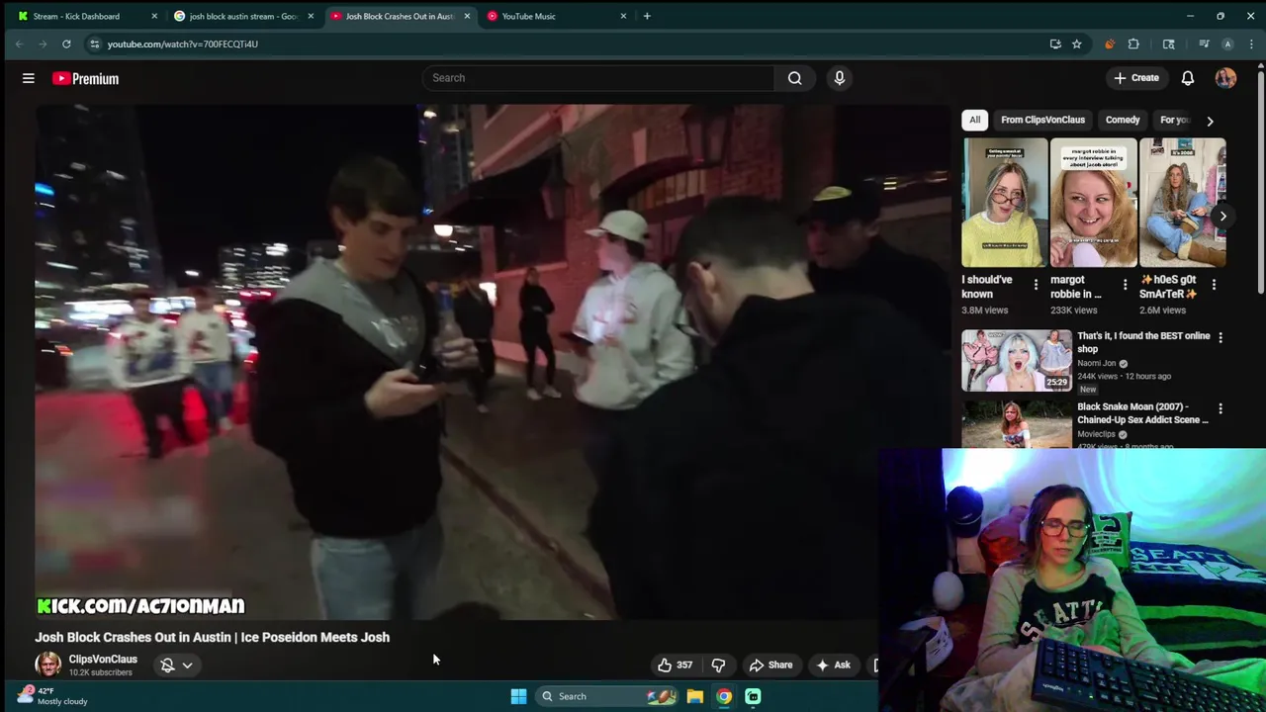
Task: Open the account avatar menu
Action: coord(1225,78)
